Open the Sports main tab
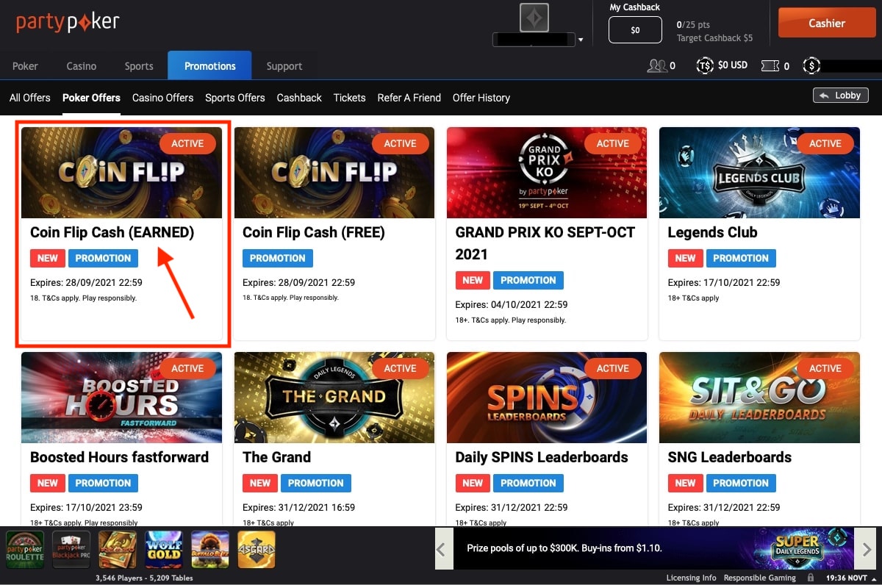The height and width of the screenshot is (585, 882). (x=139, y=66)
